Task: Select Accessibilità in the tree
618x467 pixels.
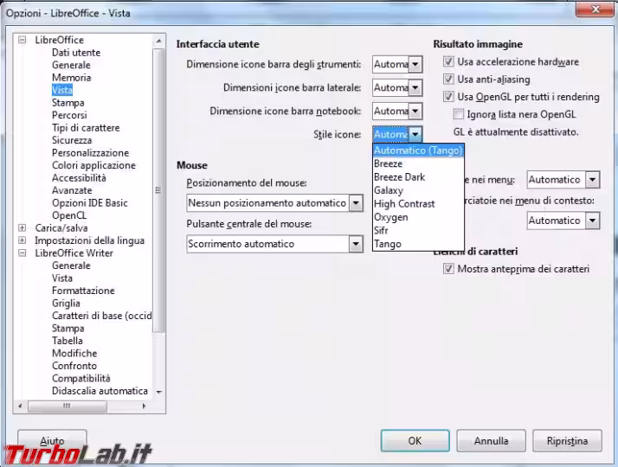Action: point(79,178)
